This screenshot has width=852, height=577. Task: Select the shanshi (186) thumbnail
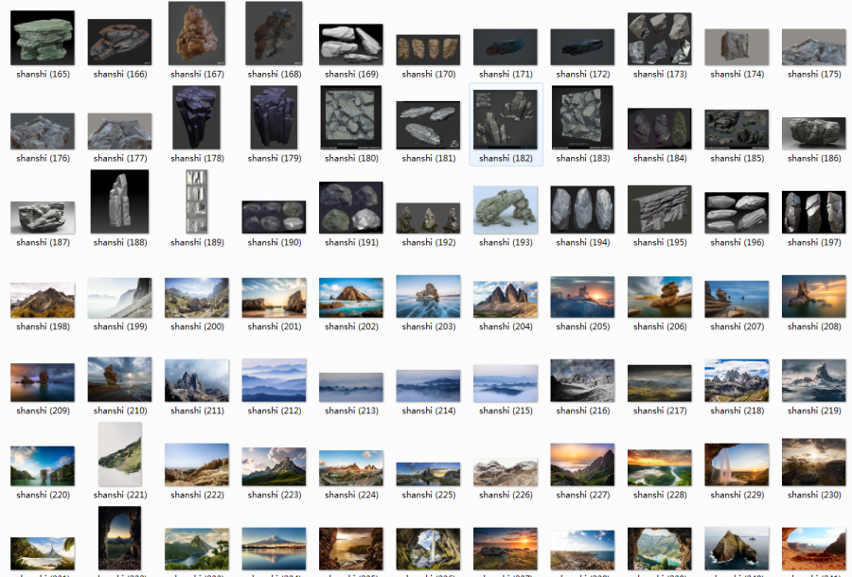coord(814,133)
